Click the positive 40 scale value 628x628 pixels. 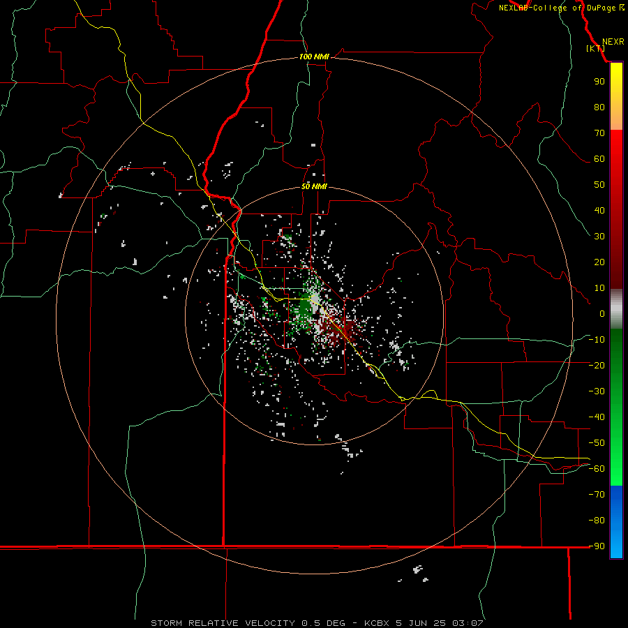pyautogui.click(x=599, y=210)
